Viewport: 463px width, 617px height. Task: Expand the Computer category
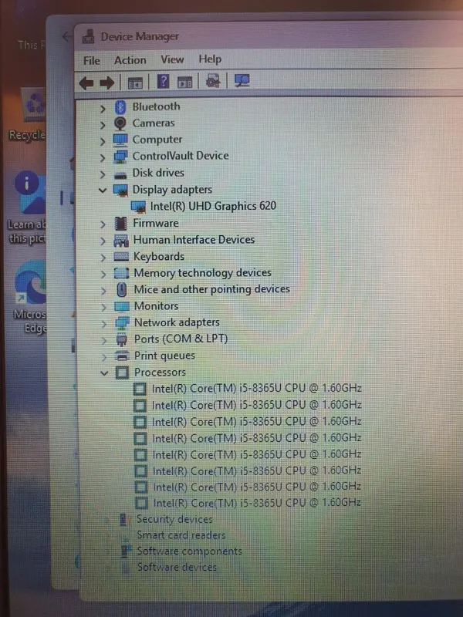tap(103, 141)
